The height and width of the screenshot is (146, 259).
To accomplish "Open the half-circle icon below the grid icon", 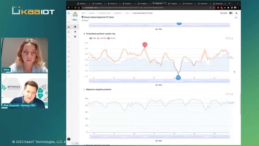I will (75, 32).
